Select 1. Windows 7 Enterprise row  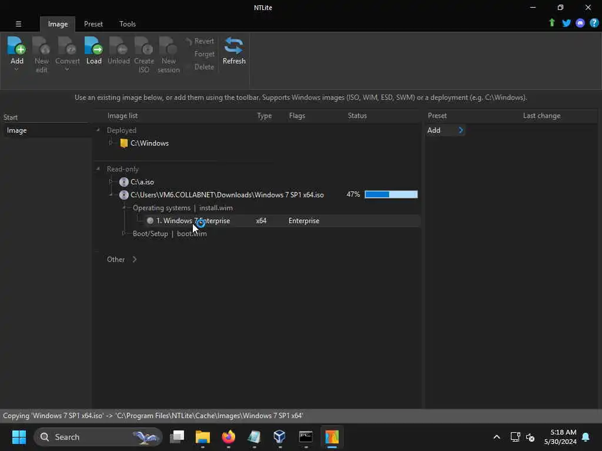[x=257, y=221]
